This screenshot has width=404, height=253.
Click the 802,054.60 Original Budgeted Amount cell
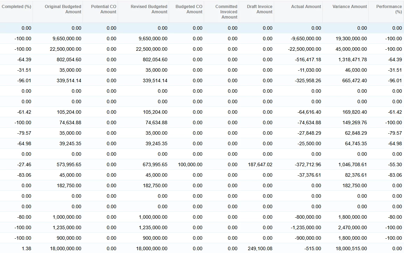pos(69,60)
